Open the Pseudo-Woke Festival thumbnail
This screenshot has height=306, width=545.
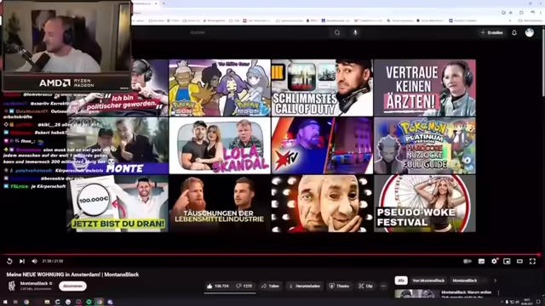click(x=425, y=203)
